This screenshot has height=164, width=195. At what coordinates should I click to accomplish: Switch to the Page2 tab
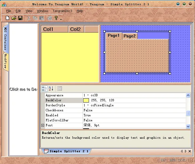point(130,36)
